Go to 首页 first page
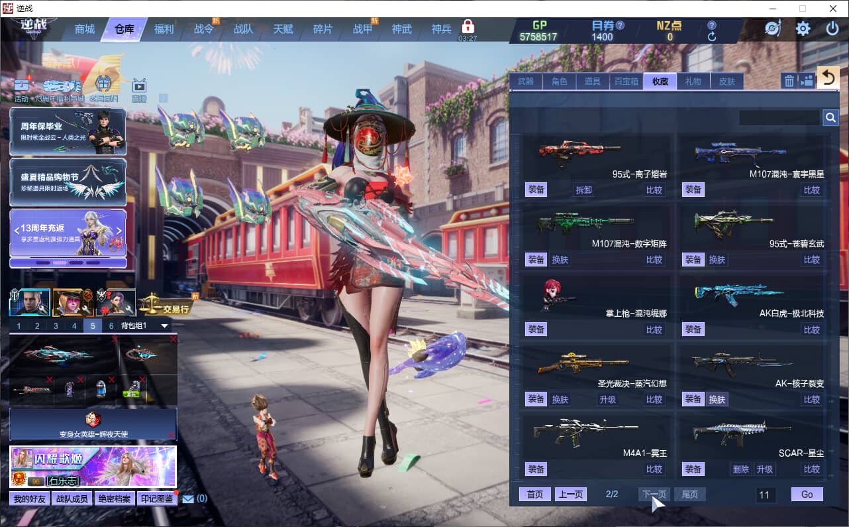 point(534,495)
